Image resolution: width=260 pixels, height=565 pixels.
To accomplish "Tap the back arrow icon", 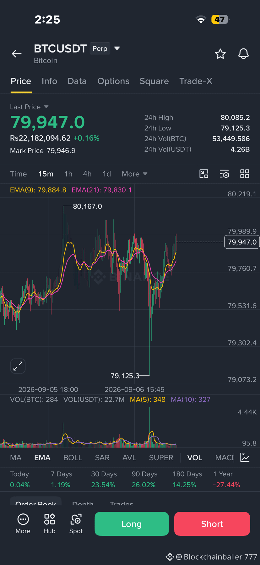I will [x=17, y=54].
